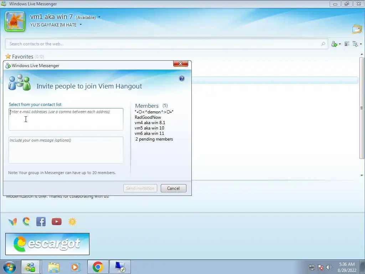Click the Include your own message box
The image size is (365, 274).
66,150
